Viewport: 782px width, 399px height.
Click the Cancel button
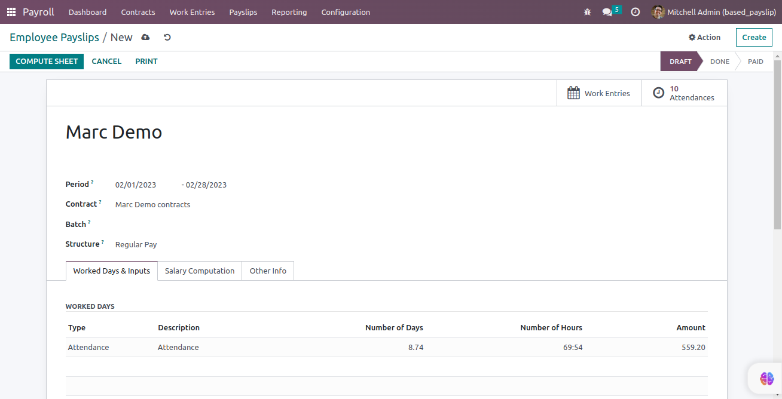(106, 61)
